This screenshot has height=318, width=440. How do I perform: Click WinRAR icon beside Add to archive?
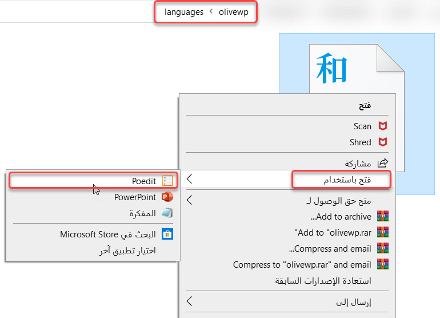coord(383,217)
